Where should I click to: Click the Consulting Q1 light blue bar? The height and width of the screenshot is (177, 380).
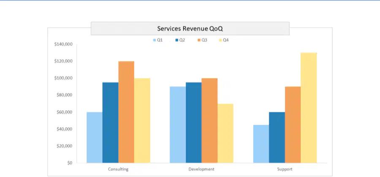tap(95, 137)
